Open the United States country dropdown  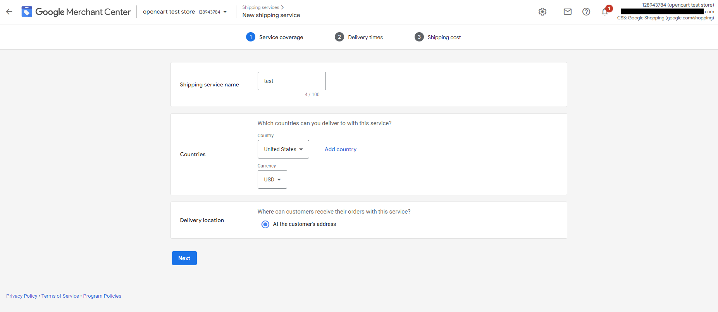(283, 149)
